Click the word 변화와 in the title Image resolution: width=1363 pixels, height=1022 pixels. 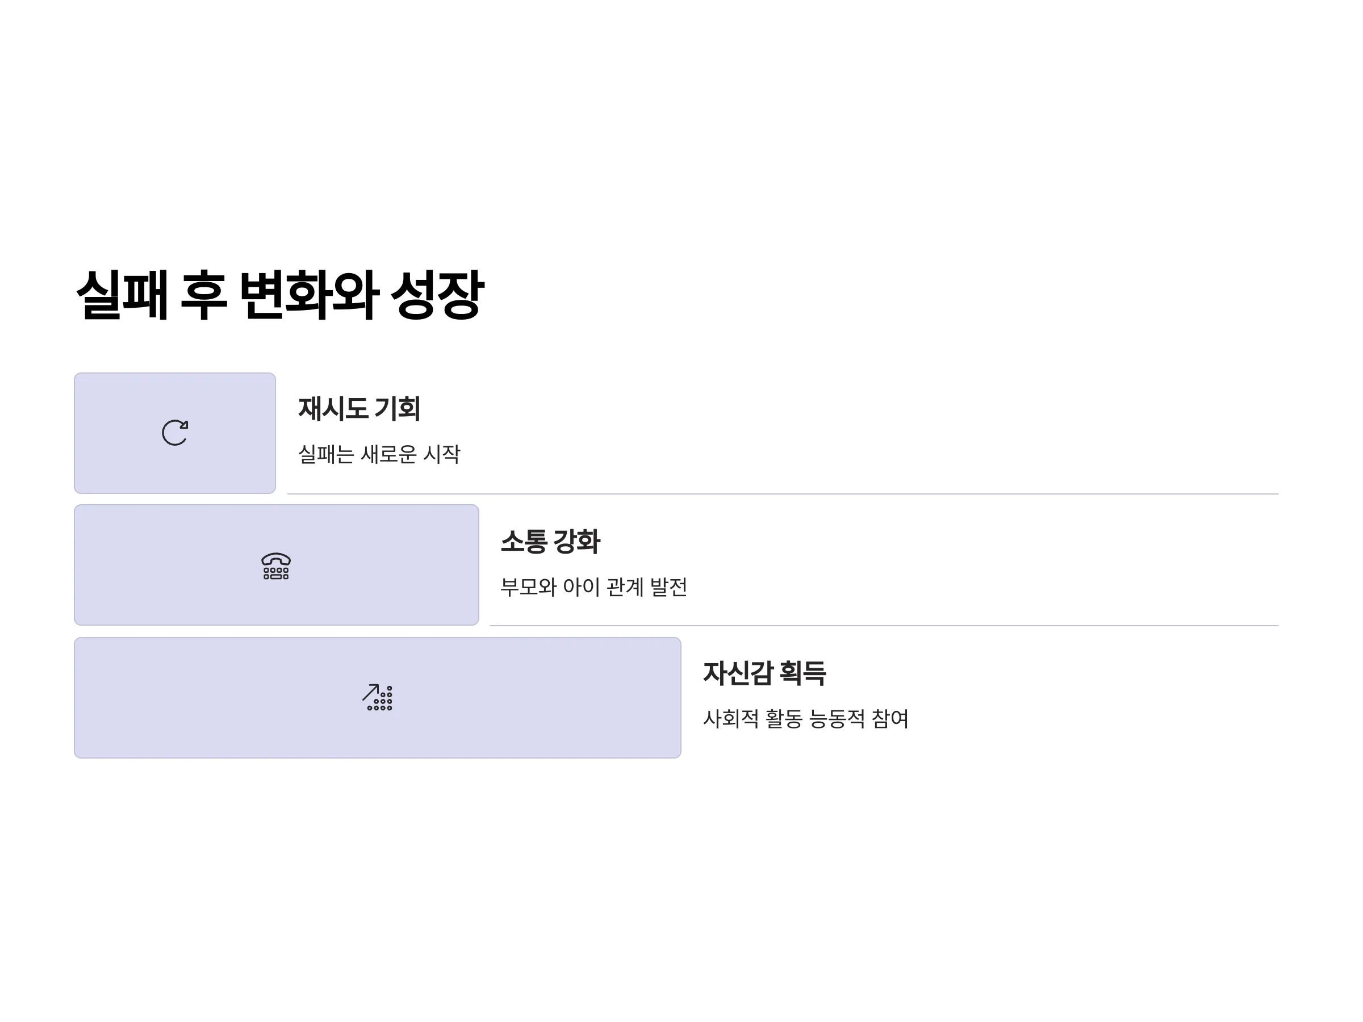(309, 295)
